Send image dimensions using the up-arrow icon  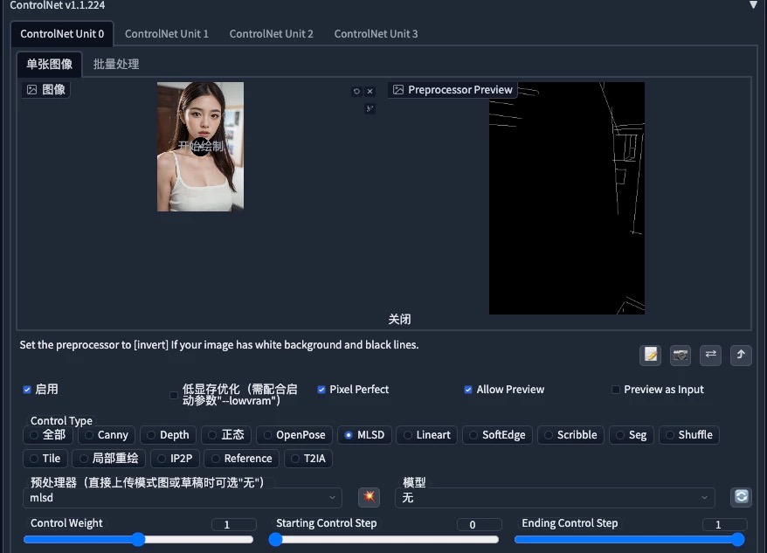coord(741,356)
